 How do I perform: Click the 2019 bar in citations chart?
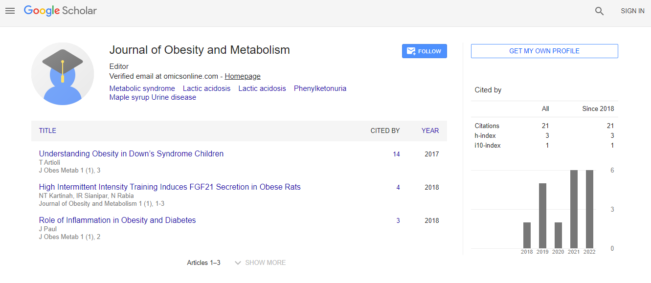tap(542, 216)
